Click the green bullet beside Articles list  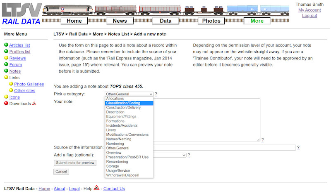click(x=6, y=45)
